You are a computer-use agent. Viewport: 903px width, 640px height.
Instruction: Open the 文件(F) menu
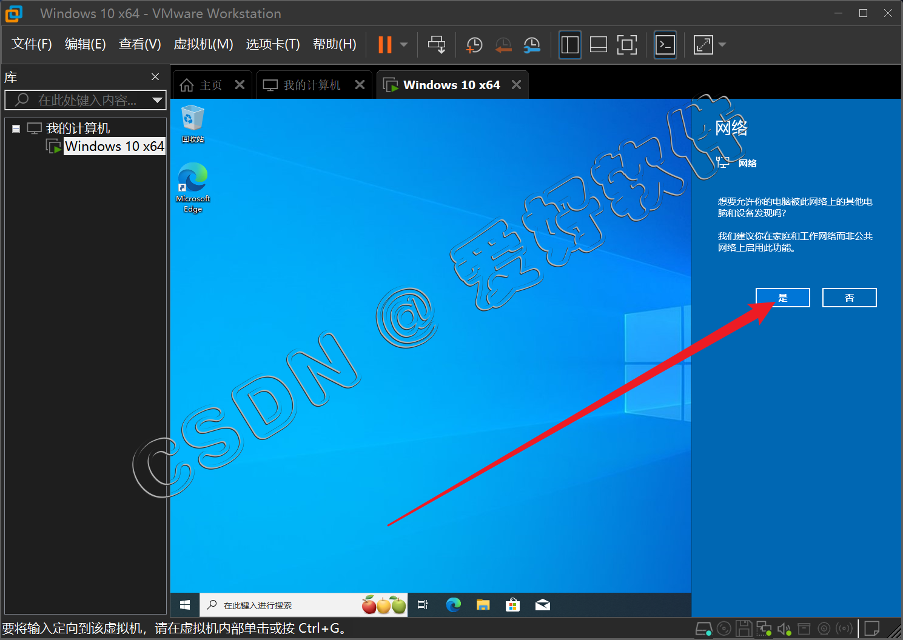point(32,44)
